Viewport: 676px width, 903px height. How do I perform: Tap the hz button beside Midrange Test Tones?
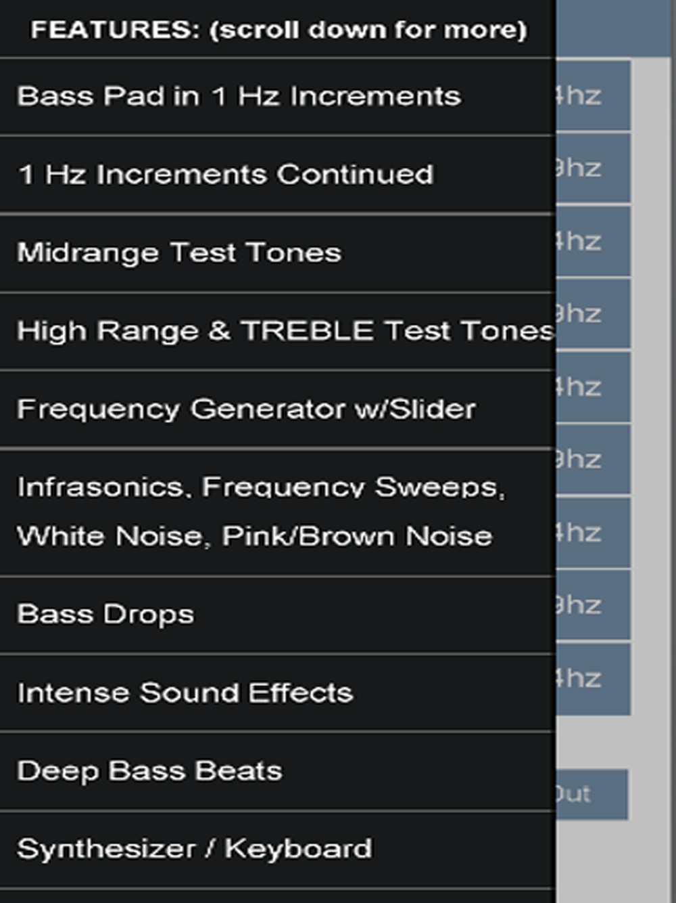click(594, 241)
